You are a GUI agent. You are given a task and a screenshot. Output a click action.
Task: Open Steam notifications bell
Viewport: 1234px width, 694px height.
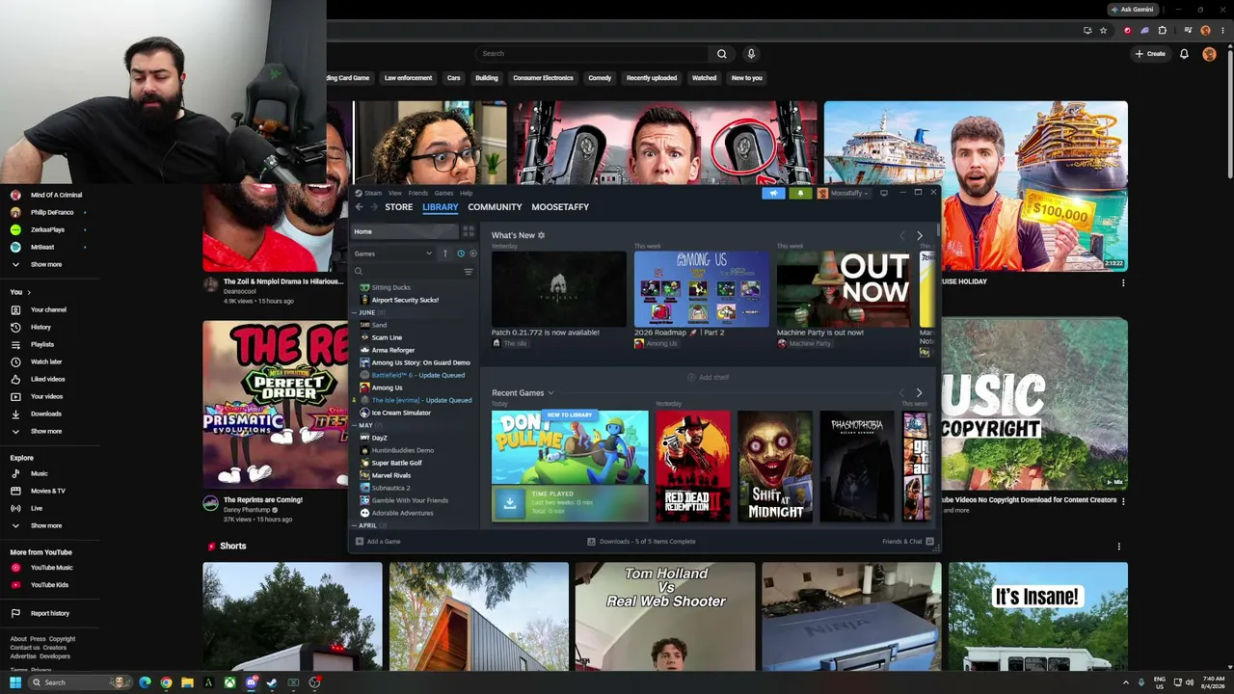coord(800,193)
